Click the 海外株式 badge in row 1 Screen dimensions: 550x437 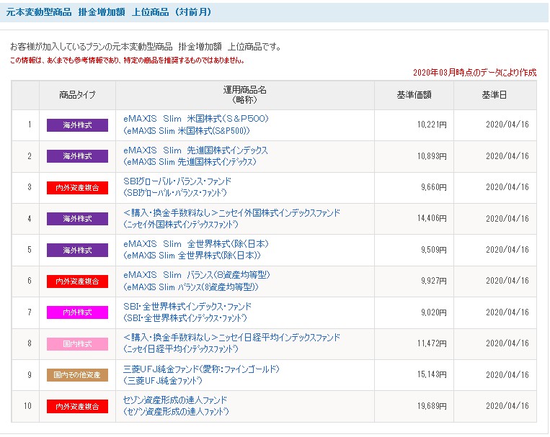tap(77, 125)
